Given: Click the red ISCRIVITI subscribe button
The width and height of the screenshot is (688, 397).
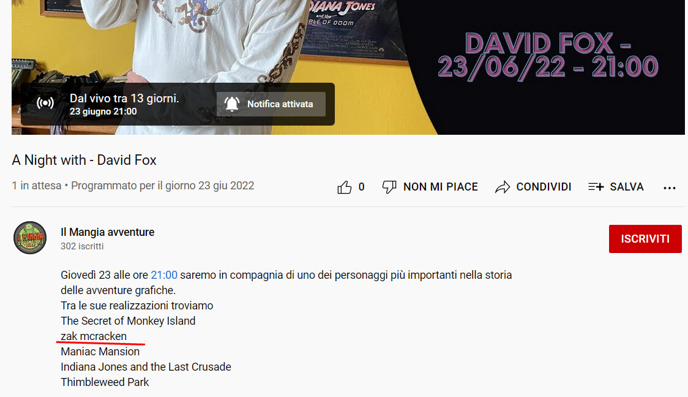Looking at the screenshot, I should tap(645, 239).
